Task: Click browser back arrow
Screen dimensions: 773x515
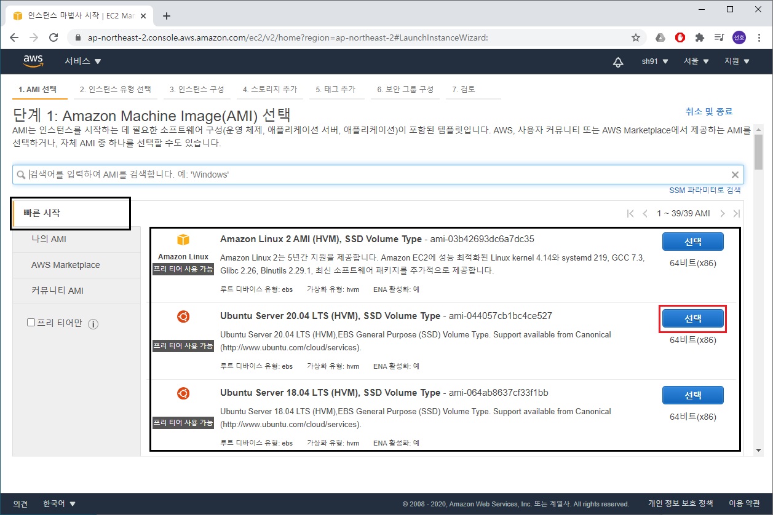Action: [15, 37]
